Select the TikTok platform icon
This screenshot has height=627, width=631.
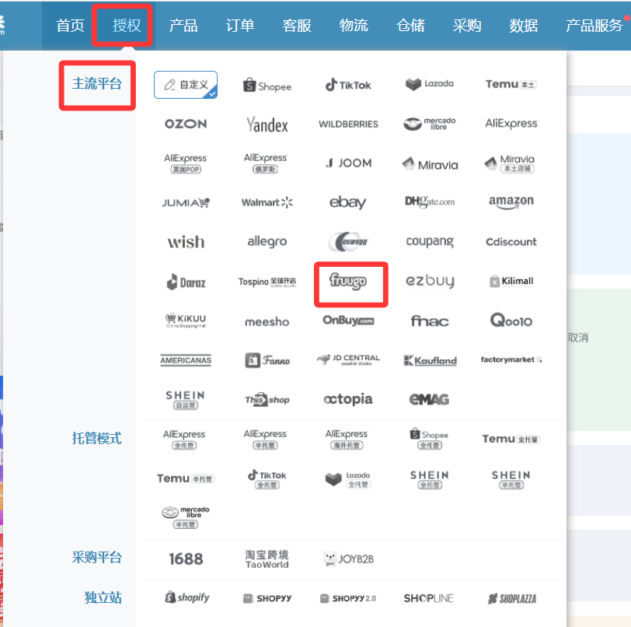point(348,86)
